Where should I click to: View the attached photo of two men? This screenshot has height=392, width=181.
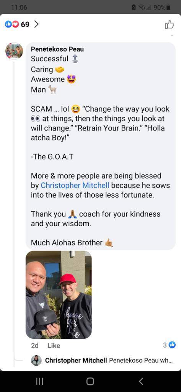pyautogui.click(x=59, y=295)
